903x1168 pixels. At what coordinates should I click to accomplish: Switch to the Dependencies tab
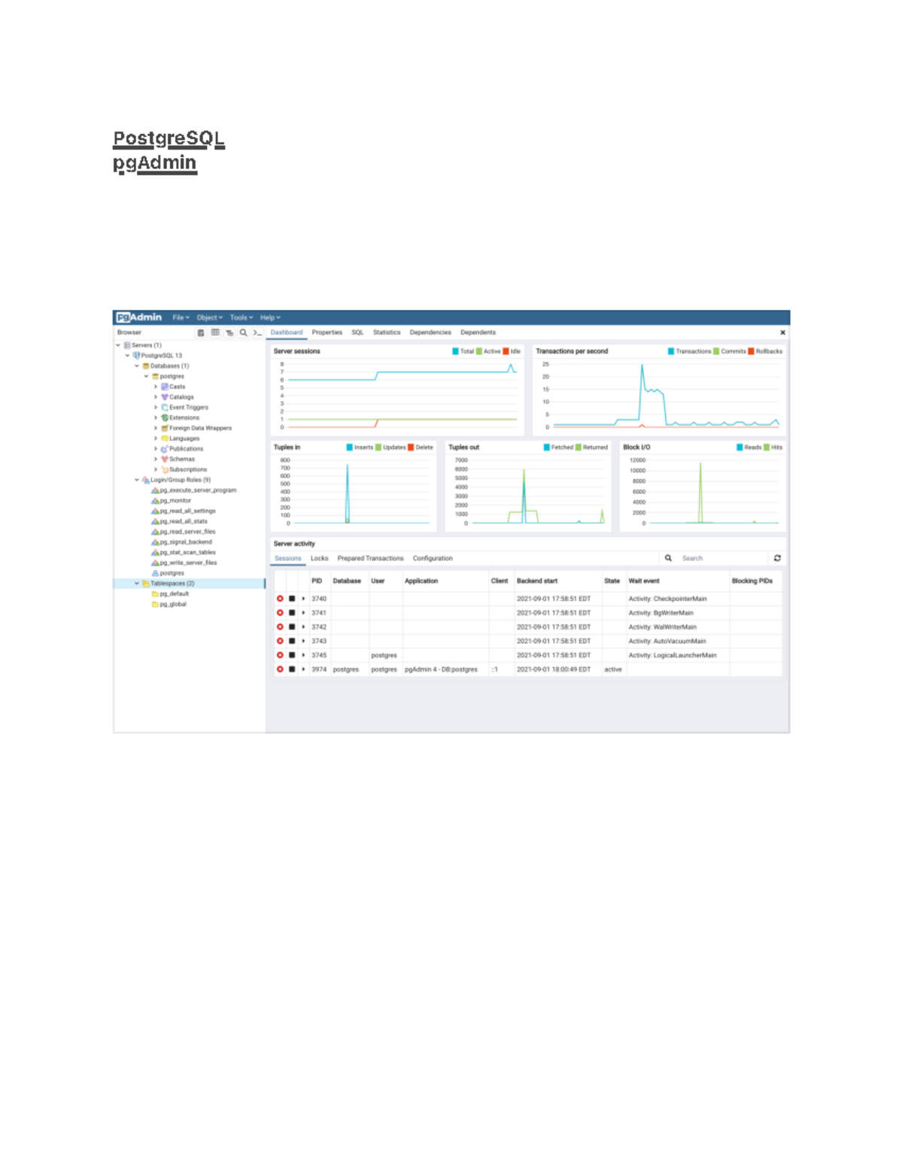pos(430,332)
